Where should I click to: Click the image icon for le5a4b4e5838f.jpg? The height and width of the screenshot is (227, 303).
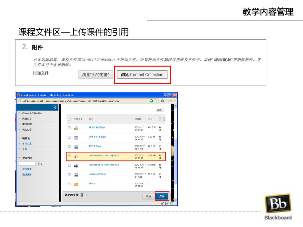tap(76, 175)
